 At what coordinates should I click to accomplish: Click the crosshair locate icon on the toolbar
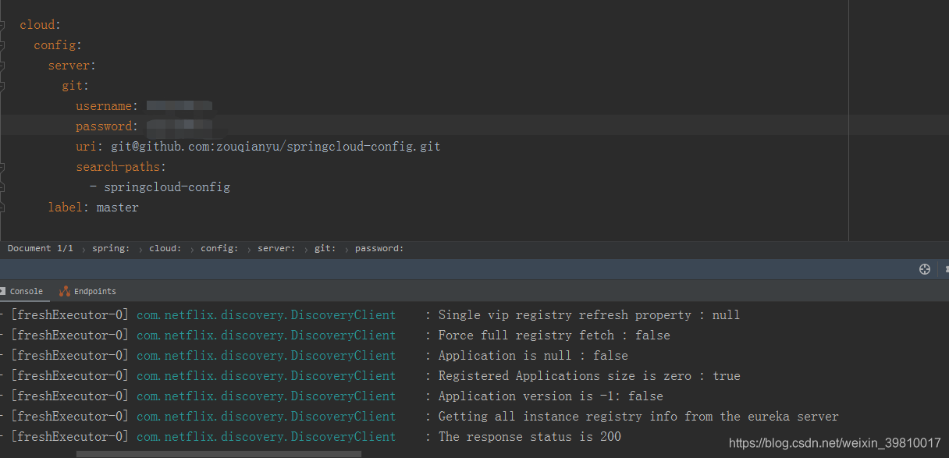pyautogui.click(x=925, y=268)
